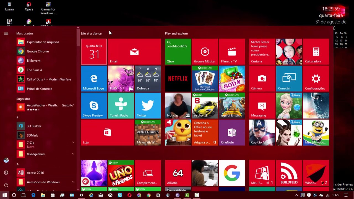Open the TuneIn Radio tile
354x199 pixels.
click(121, 106)
